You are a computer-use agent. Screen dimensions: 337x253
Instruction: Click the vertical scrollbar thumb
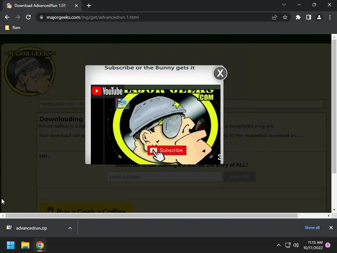point(334,106)
